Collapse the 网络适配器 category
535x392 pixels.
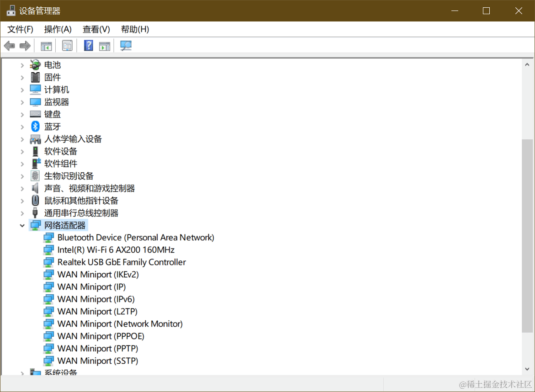point(22,226)
